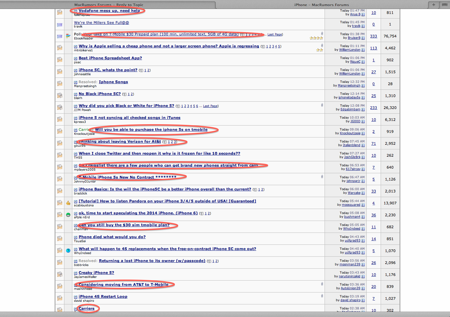Open the "Carriers" thread link
Screen dimensions: 450x317
coord(87,308)
